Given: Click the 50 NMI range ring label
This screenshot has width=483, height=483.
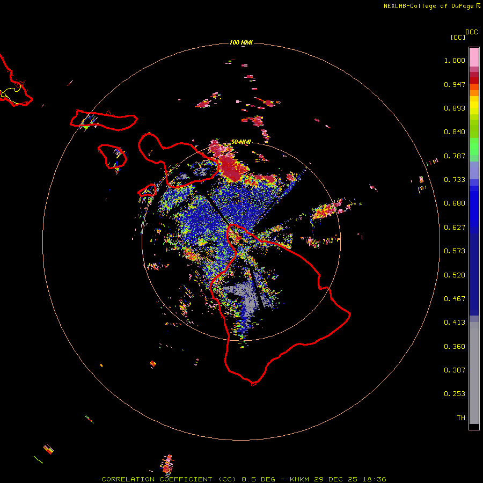Looking at the screenshot, I should point(241,142).
